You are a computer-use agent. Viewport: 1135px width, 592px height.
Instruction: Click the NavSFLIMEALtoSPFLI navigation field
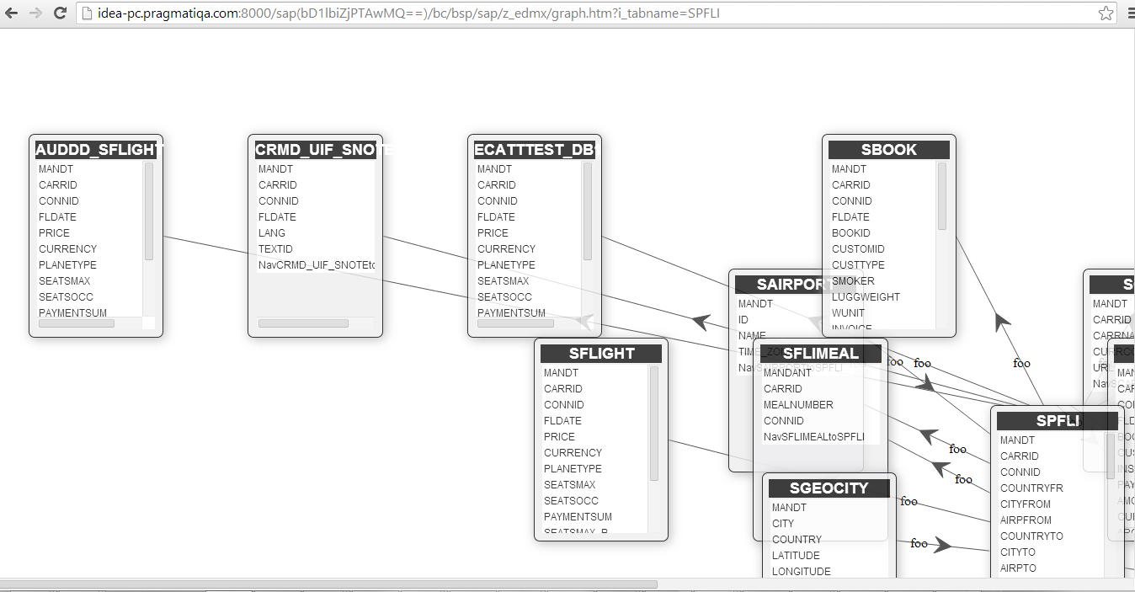[814, 437]
